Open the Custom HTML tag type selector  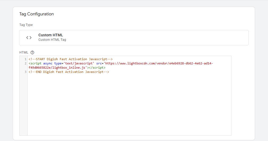point(134,38)
